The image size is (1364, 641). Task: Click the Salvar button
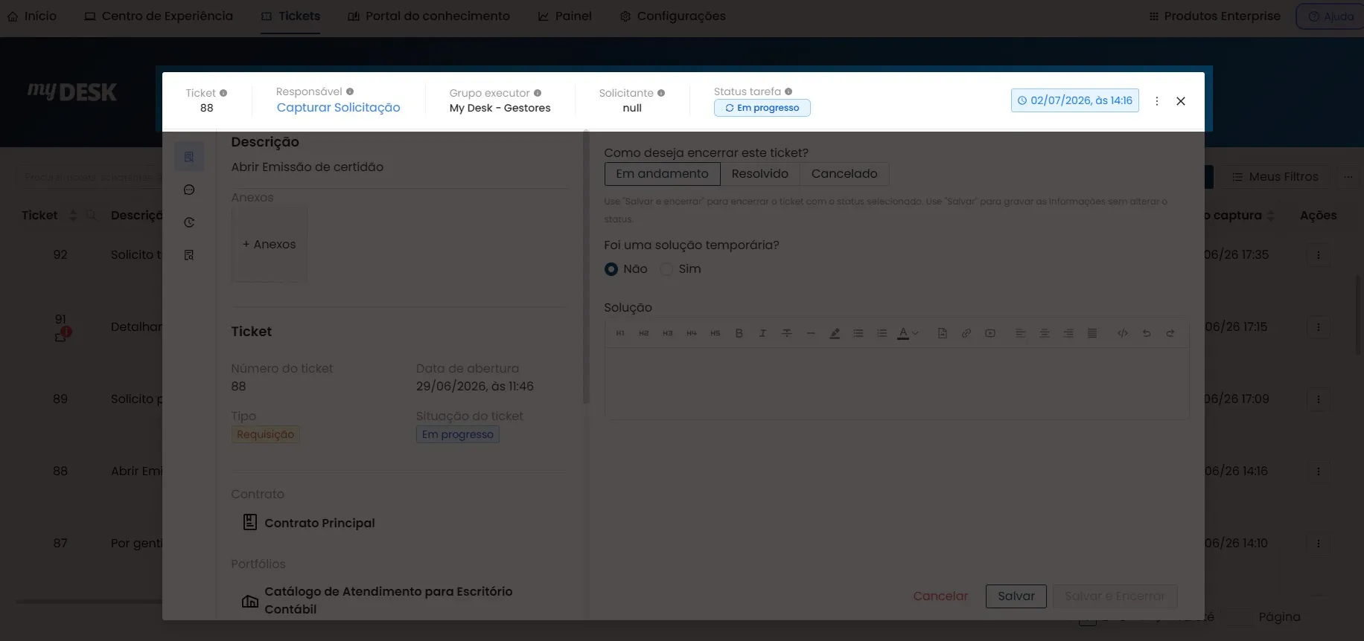(1016, 596)
